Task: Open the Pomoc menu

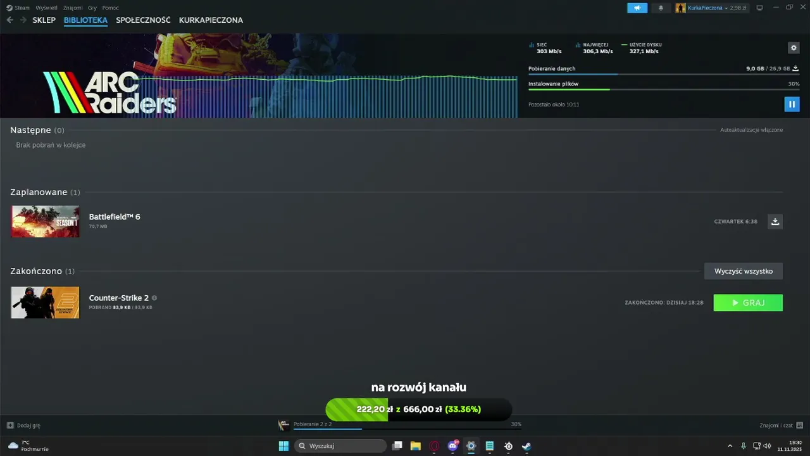Action: click(111, 8)
